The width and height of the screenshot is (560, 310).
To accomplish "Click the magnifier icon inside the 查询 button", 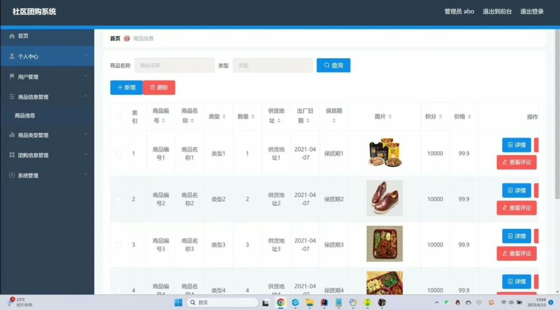I will coord(326,65).
